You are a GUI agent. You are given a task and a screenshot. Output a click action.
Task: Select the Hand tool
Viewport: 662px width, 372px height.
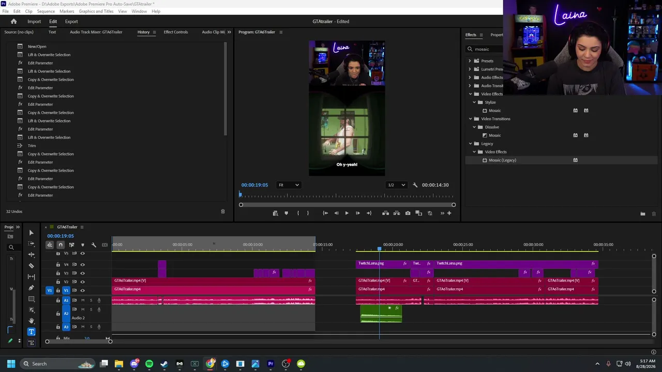point(31,321)
